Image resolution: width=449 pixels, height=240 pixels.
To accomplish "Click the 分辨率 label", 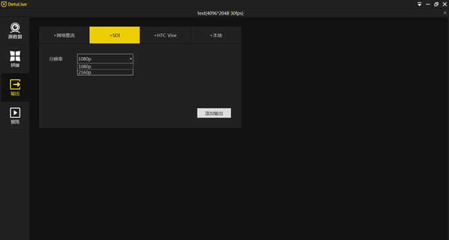I will pos(56,59).
